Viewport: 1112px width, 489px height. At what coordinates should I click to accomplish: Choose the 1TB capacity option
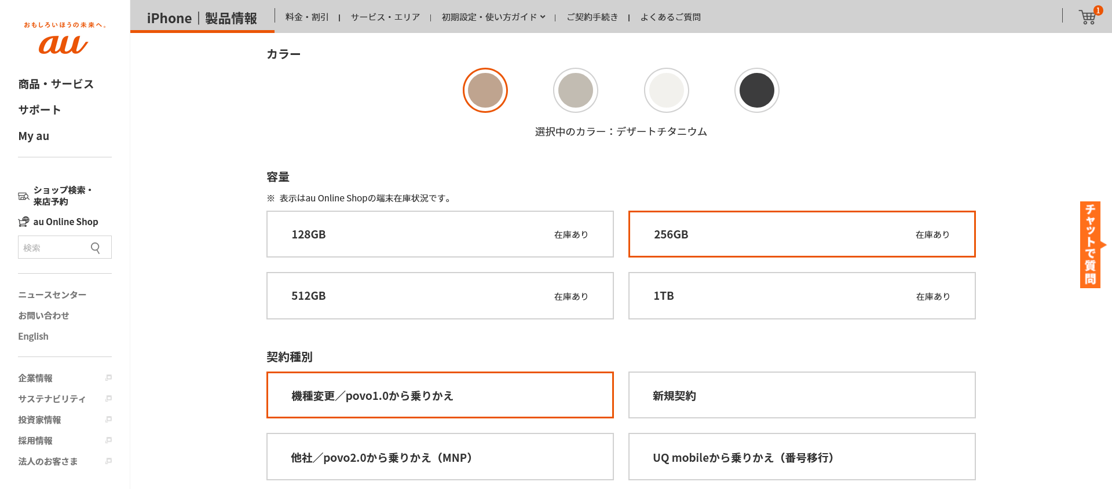[802, 296]
